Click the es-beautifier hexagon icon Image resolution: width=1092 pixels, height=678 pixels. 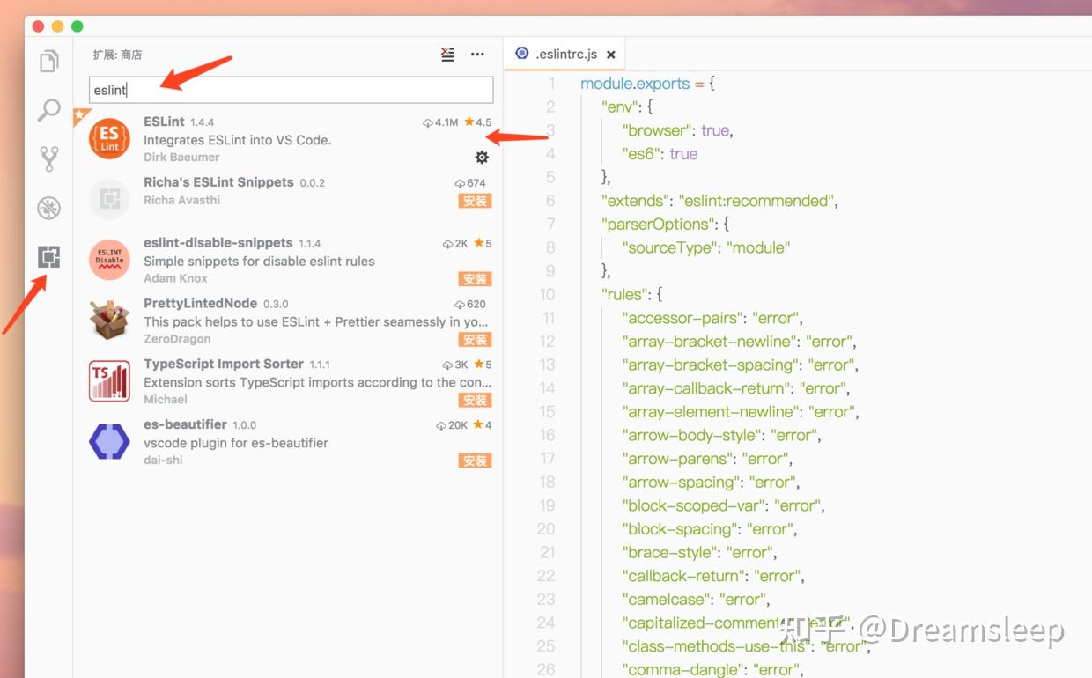[108, 440]
